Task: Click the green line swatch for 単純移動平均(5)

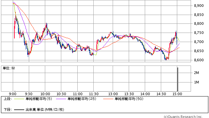Action: coord(19,99)
